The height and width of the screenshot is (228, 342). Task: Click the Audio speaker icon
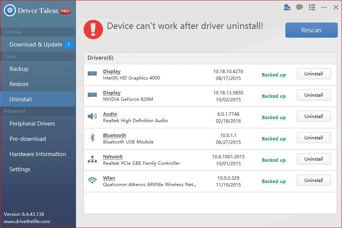pyautogui.click(x=92, y=117)
